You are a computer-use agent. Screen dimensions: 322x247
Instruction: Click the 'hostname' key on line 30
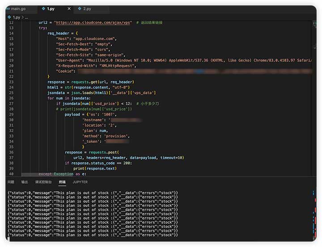click(93, 120)
